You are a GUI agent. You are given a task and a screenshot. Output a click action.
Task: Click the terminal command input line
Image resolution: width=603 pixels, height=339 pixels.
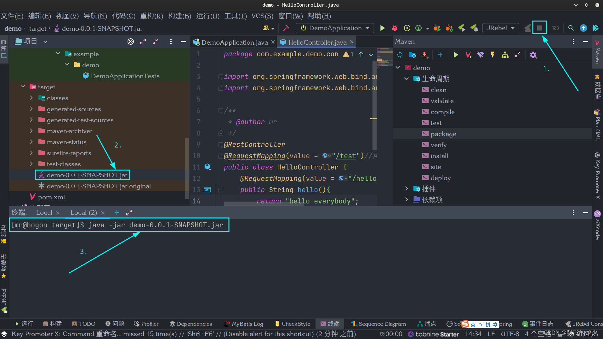119,225
